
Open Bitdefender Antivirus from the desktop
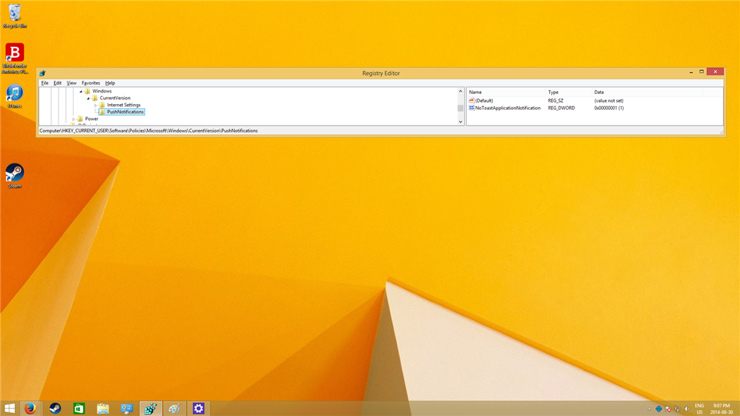pos(14,53)
